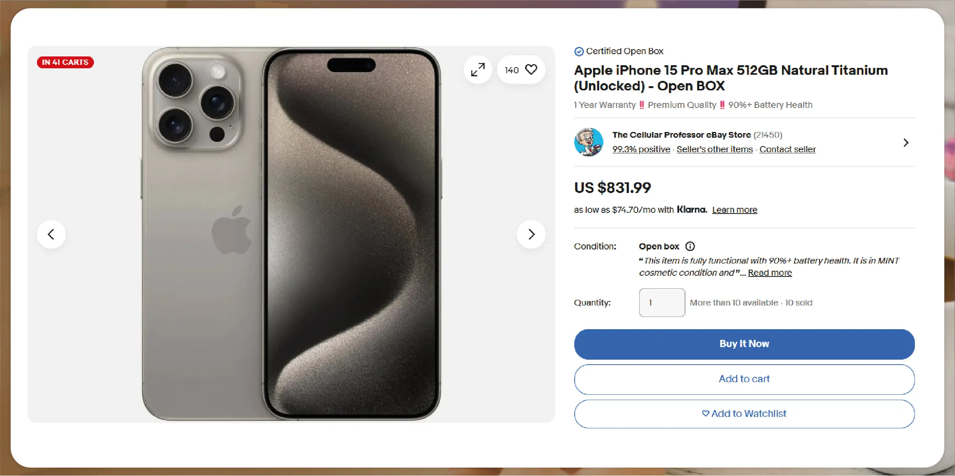This screenshot has height=476, width=955.
Task: Click the Buy It Now button
Action: click(744, 344)
